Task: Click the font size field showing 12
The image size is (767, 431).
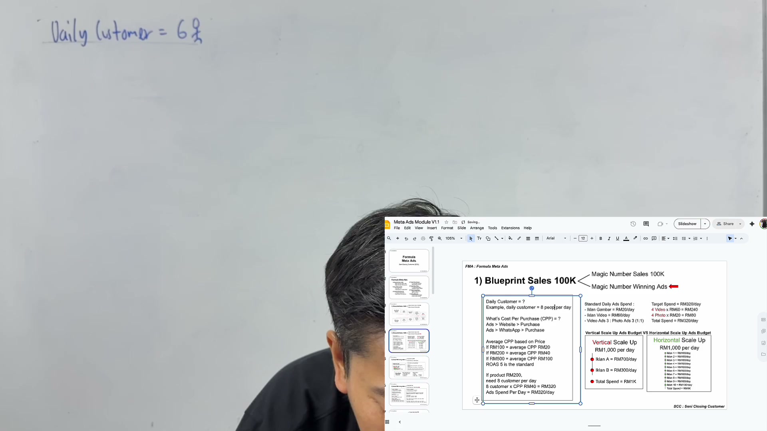Action: click(583, 238)
